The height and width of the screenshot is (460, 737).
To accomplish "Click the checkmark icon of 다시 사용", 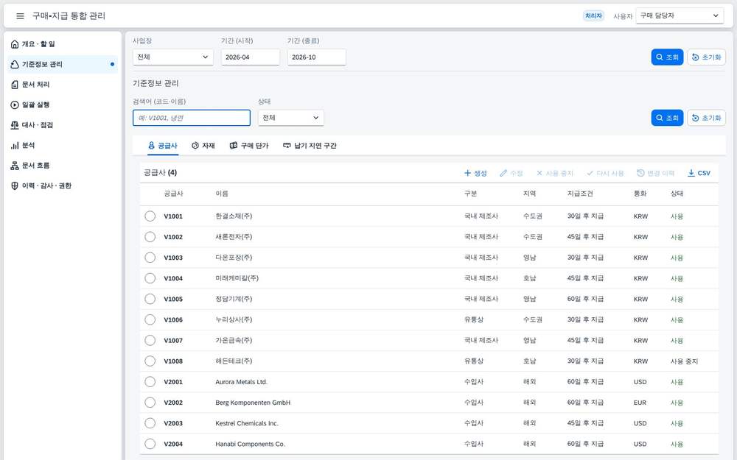I will click(x=590, y=173).
